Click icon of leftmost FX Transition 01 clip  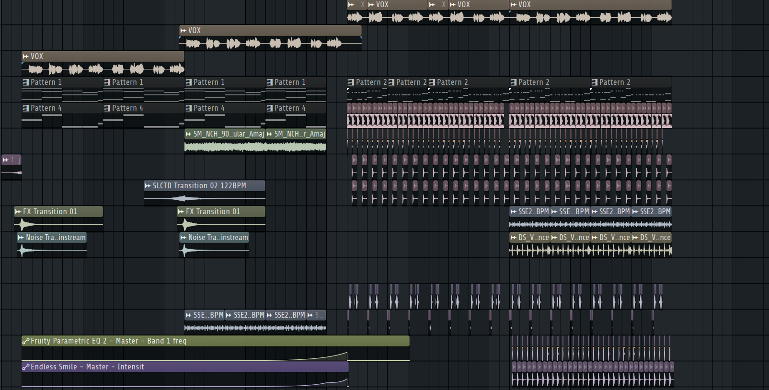(18, 212)
